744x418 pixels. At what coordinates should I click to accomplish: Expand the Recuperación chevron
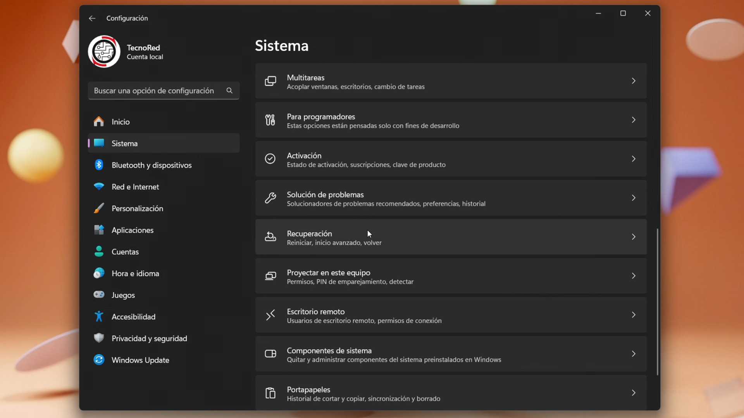tap(633, 237)
